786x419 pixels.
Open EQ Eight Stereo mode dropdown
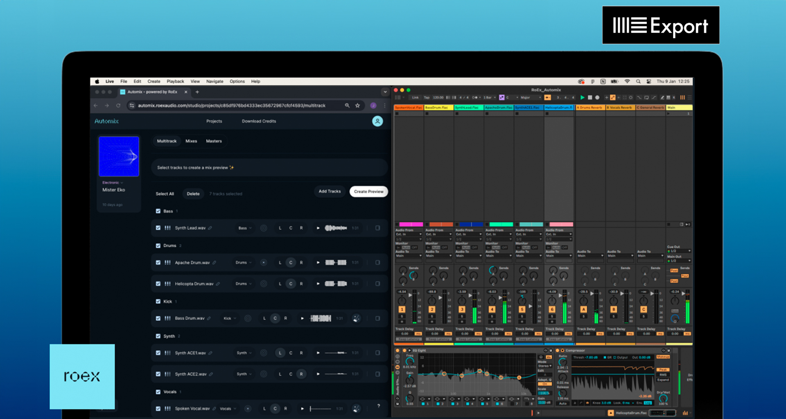[544, 366]
